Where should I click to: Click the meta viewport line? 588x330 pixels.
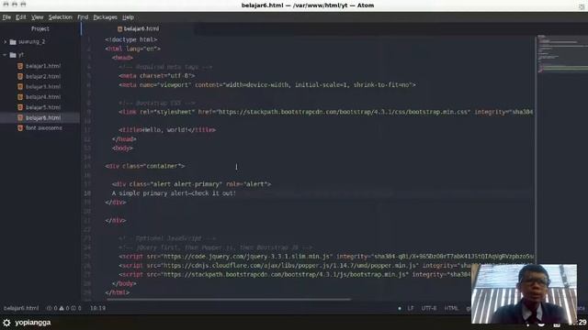[267, 85]
